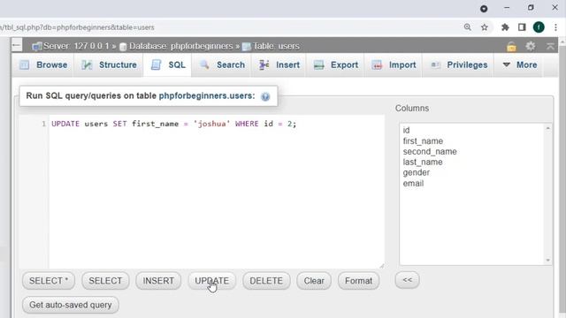Select the SQL tab
566x318 pixels.
coord(167,64)
